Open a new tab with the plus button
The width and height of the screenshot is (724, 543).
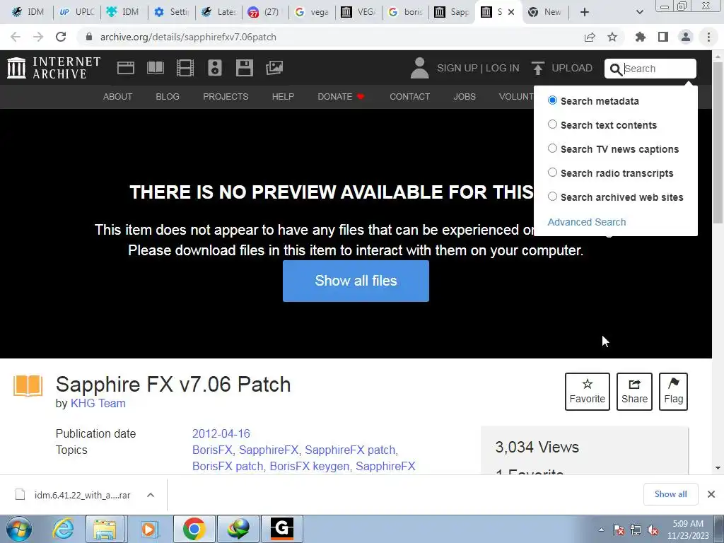(x=585, y=13)
